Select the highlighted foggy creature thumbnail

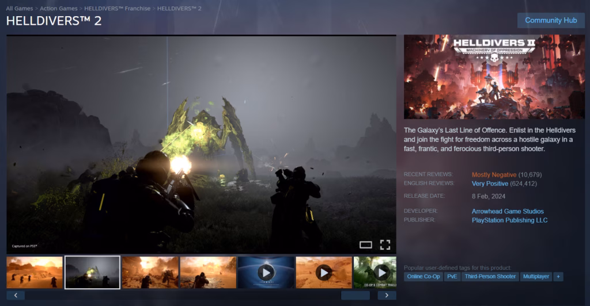coord(93,273)
